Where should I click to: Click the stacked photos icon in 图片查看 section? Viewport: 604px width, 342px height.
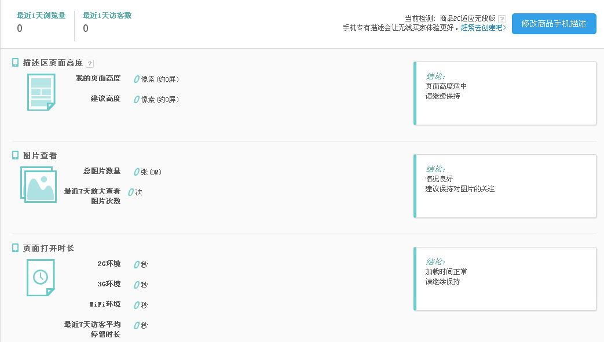click(x=38, y=185)
